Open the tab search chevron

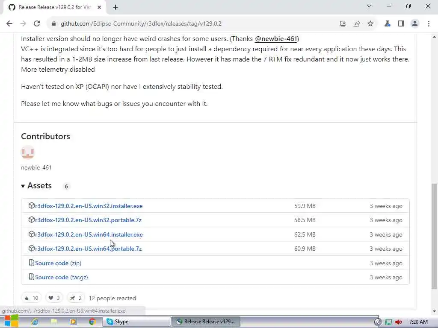pos(369,6)
